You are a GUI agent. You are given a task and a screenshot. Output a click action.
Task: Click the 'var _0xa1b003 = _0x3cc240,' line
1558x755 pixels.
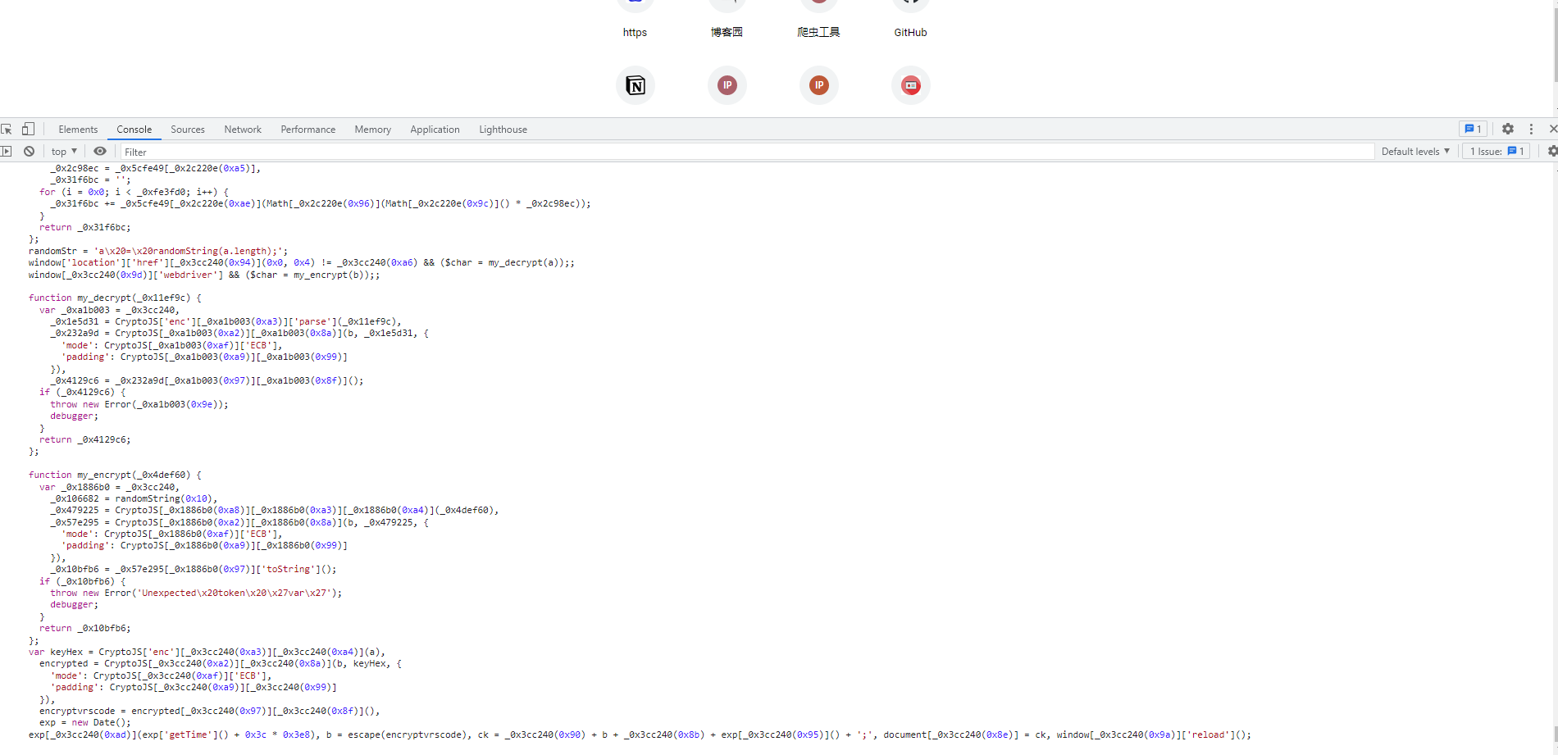click(x=109, y=311)
